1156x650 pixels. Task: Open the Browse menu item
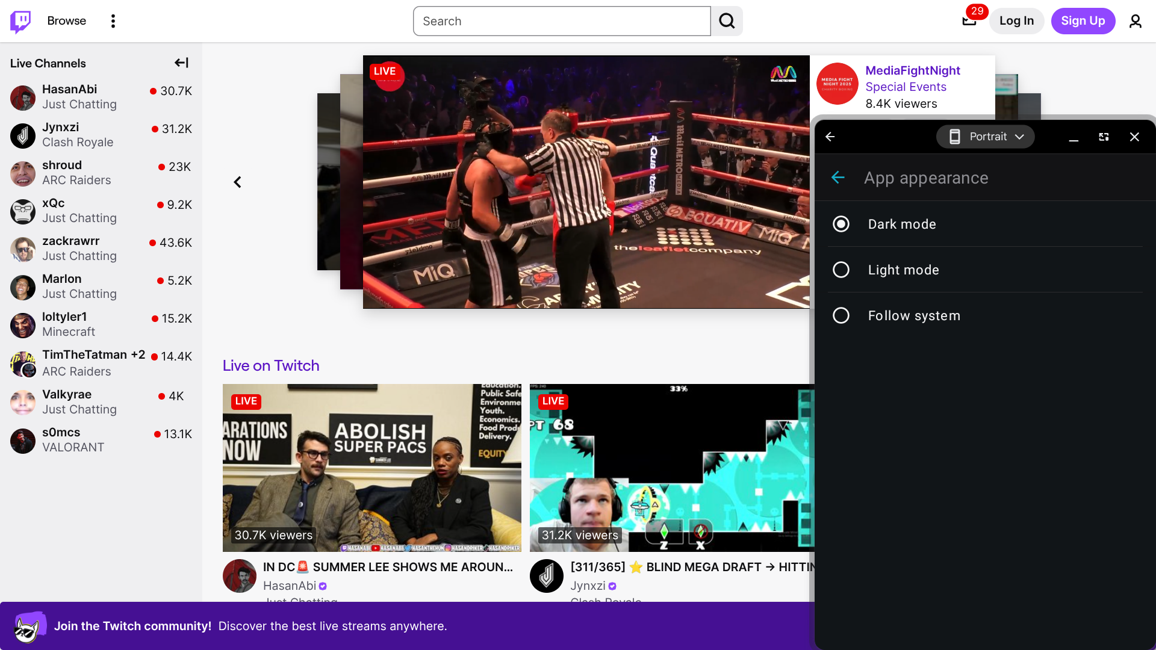67,21
